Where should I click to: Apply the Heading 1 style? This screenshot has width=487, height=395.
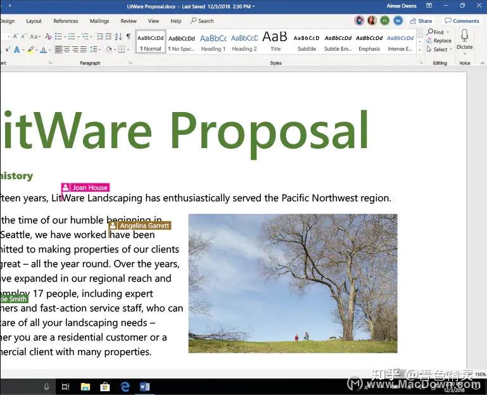coord(213,42)
